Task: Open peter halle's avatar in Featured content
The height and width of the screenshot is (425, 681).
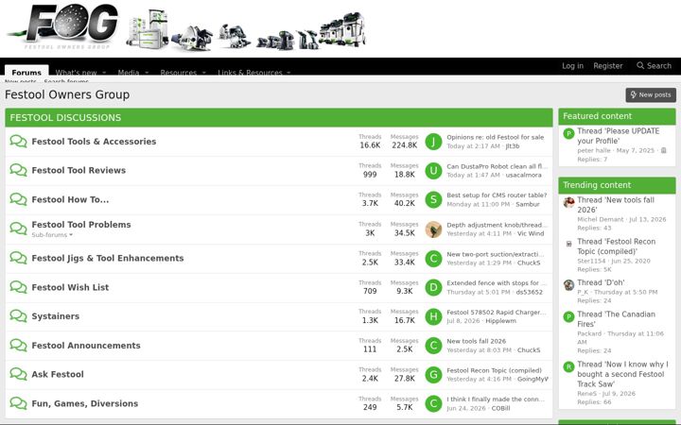Action: [x=568, y=133]
